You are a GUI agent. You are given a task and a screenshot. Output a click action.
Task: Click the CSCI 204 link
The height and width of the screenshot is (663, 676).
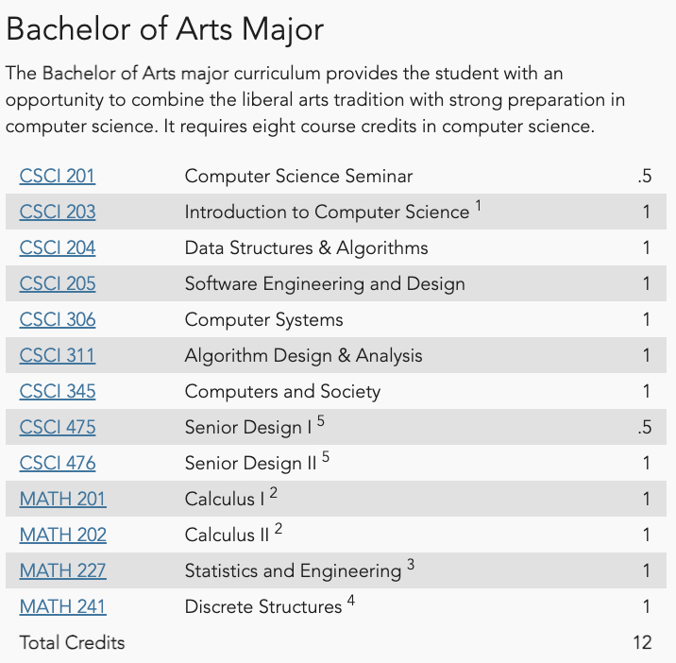tap(58, 247)
